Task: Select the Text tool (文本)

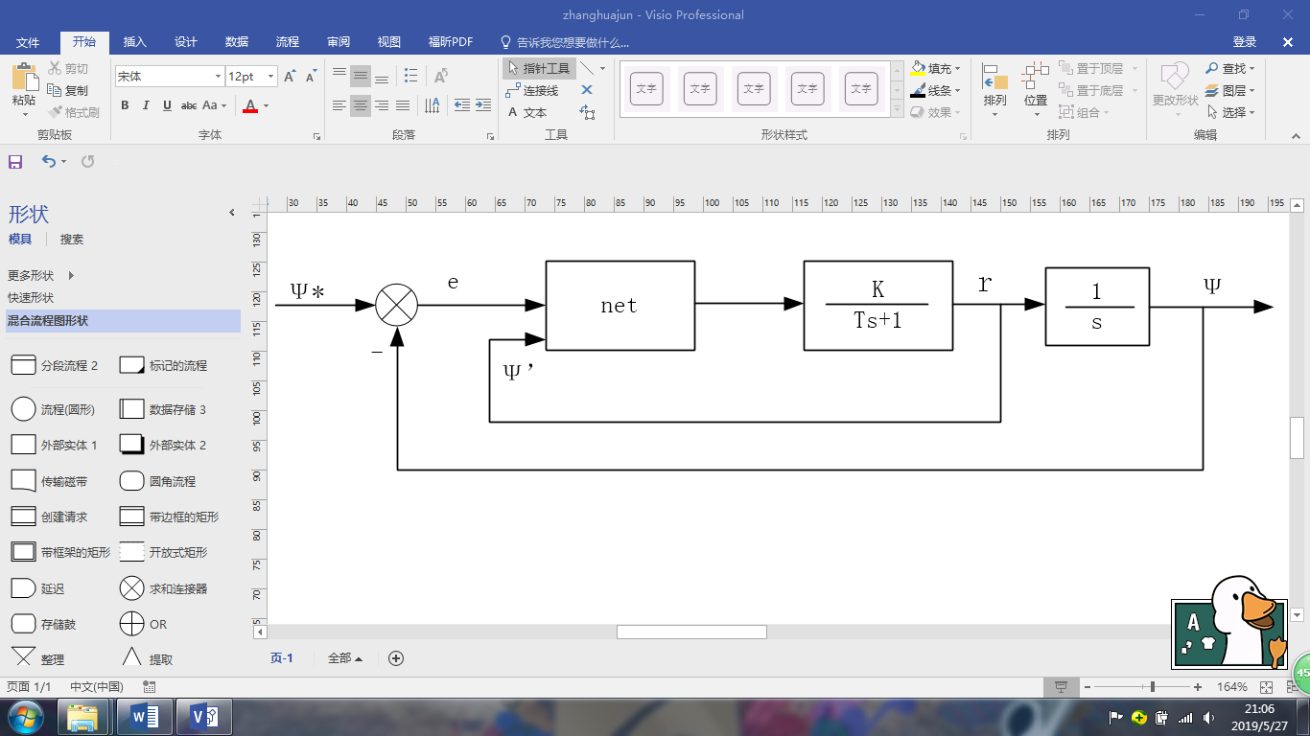Action: [x=526, y=112]
